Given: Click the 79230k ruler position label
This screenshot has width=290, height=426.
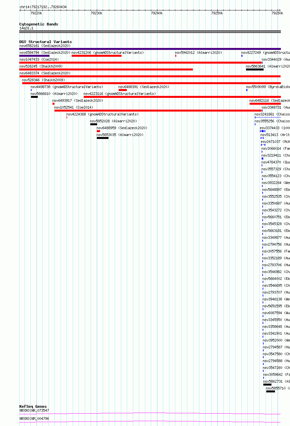Looking at the screenshot, I should tap(96, 13).
